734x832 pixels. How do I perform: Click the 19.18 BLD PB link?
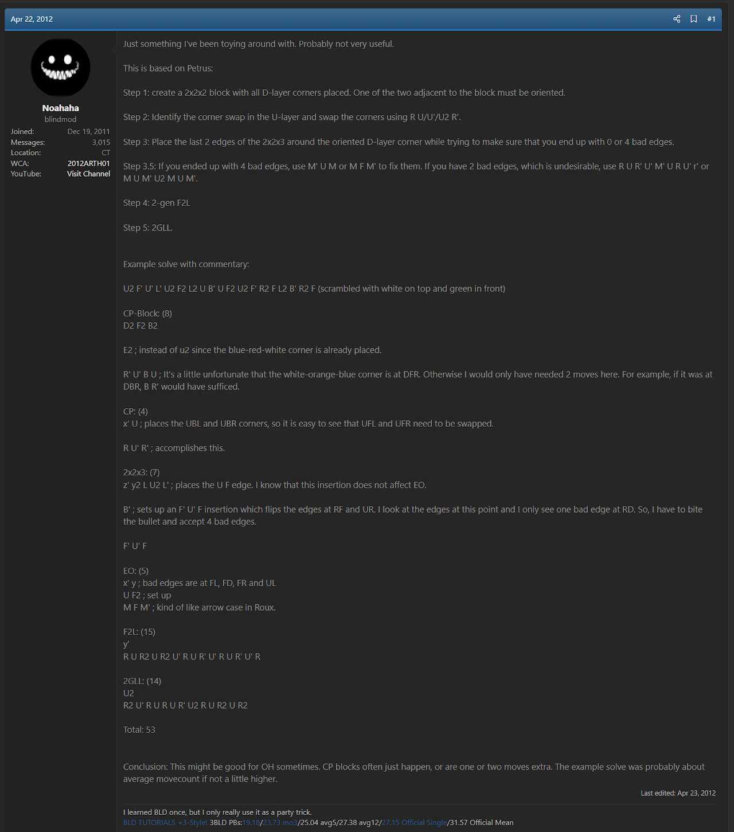pos(251,822)
